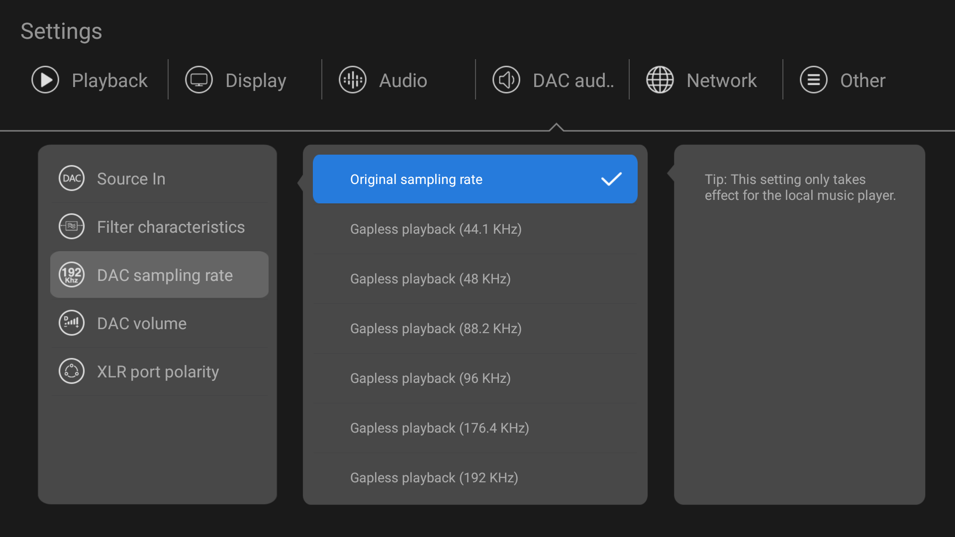Screen dimensions: 955x537
Task: Choose Gapless playback (96 KHz)
Action: [x=475, y=378]
